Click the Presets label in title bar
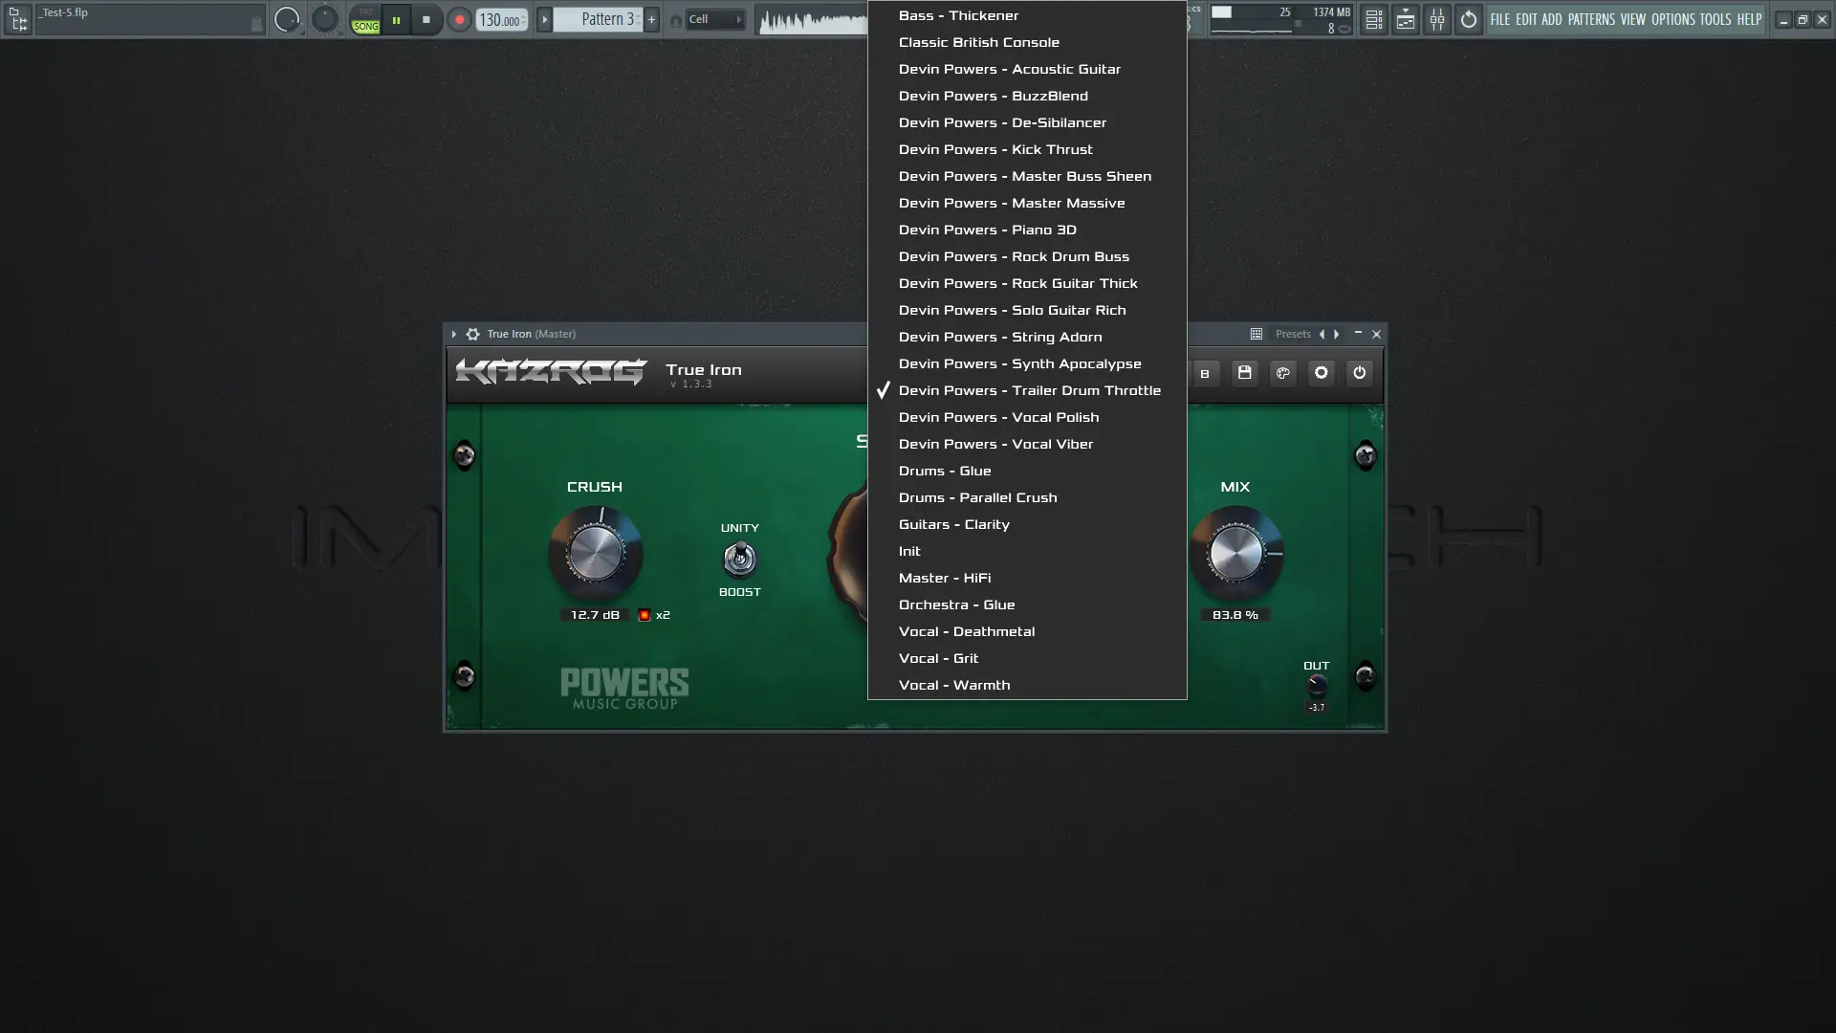The image size is (1836, 1033). [1292, 334]
